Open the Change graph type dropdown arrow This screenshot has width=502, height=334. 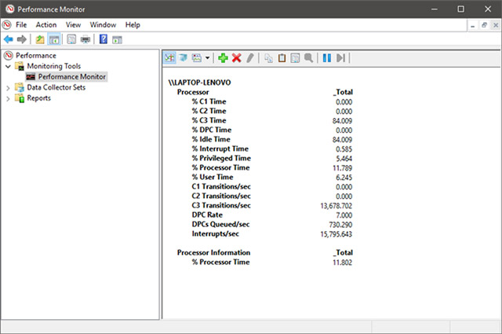(x=207, y=58)
